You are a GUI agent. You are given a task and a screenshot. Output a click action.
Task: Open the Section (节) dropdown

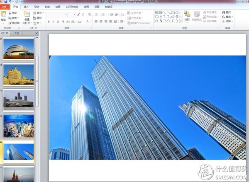pos(37,23)
